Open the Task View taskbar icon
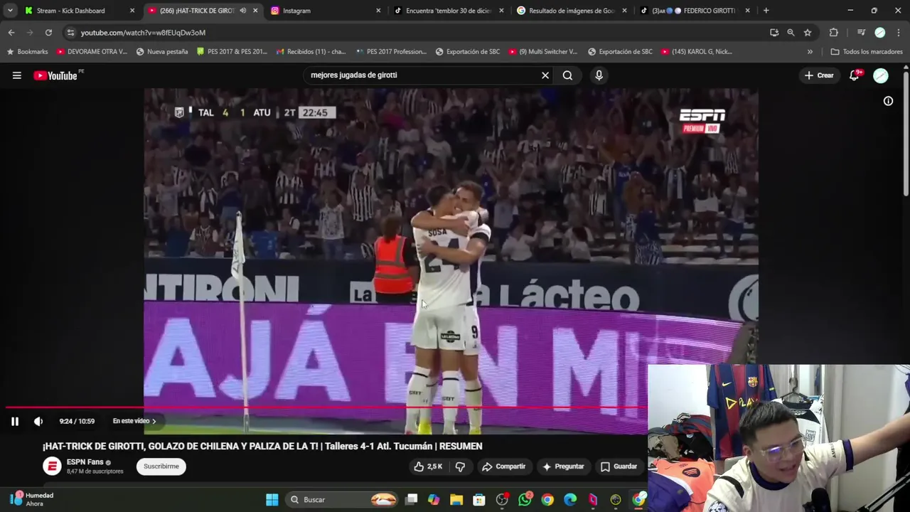910x512 pixels. tap(411, 500)
